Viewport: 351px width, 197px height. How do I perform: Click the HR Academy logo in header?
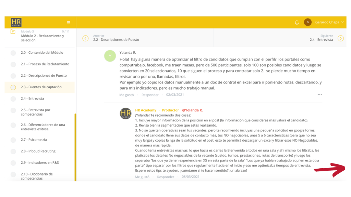(16, 22)
